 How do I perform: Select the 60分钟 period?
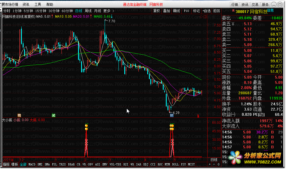(x=67, y=11)
